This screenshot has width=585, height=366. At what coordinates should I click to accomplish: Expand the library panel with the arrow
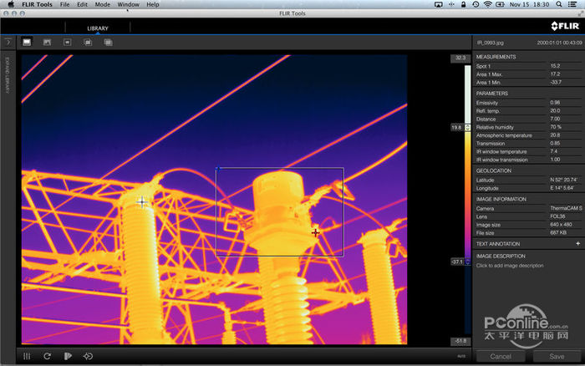[x=7, y=41]
